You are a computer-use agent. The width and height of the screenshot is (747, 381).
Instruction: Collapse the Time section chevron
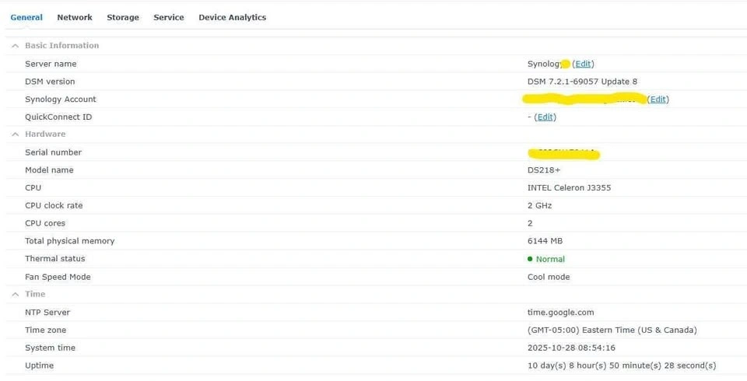coord(15,295)
